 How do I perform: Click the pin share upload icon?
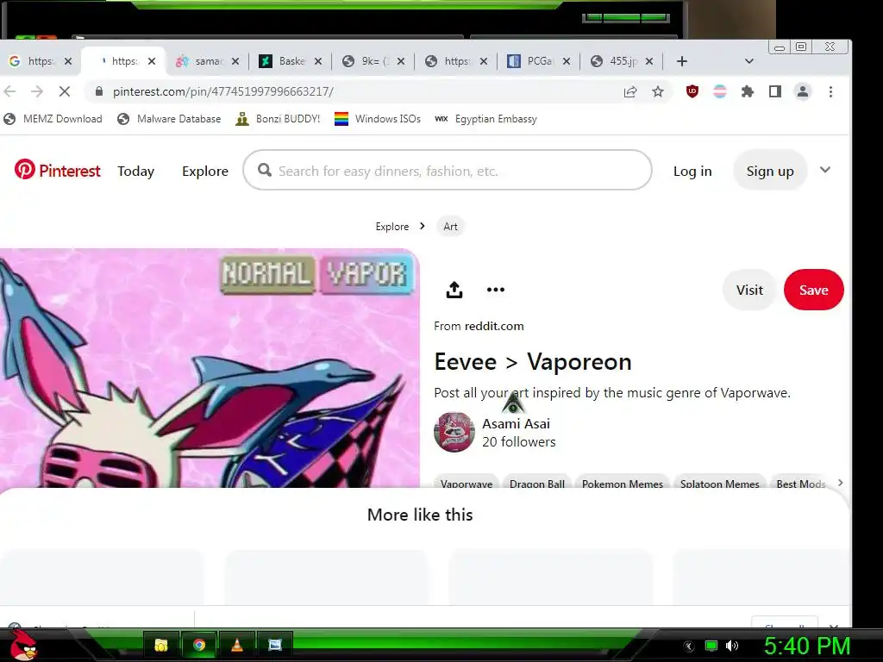pos(454,290)
